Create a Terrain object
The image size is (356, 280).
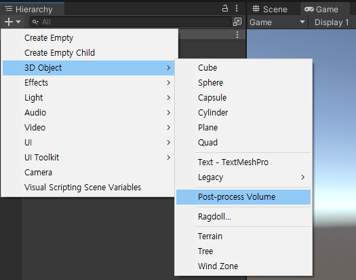click(x=243, y=237)
